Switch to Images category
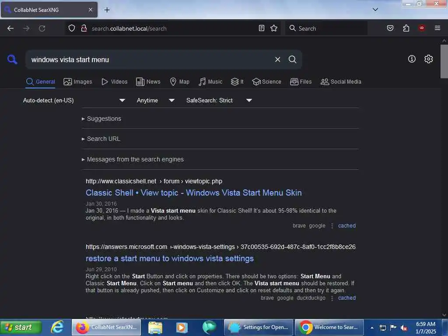 [78, 82]
